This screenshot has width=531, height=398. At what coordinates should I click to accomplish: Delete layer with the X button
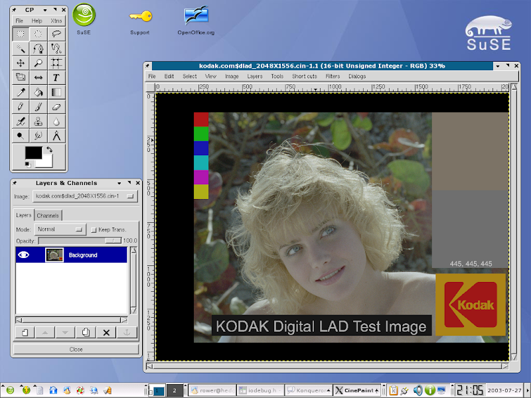coord(106,332)
